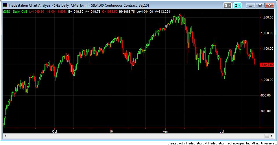The image size is (277, 145).
Task: Maximize the Chart Analysis window
Action: [x=260, y=5]
